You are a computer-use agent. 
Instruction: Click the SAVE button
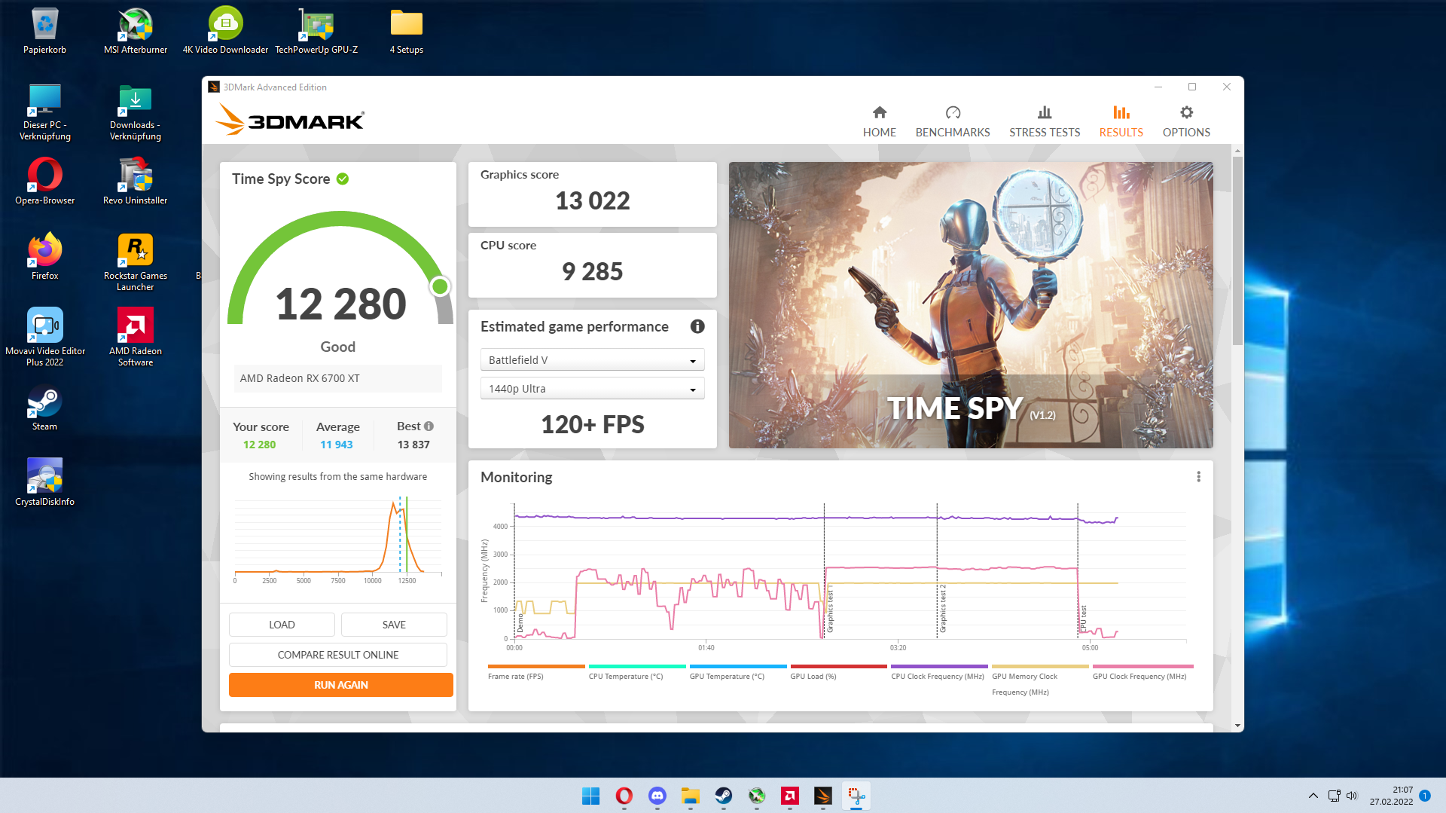[394, 625]
